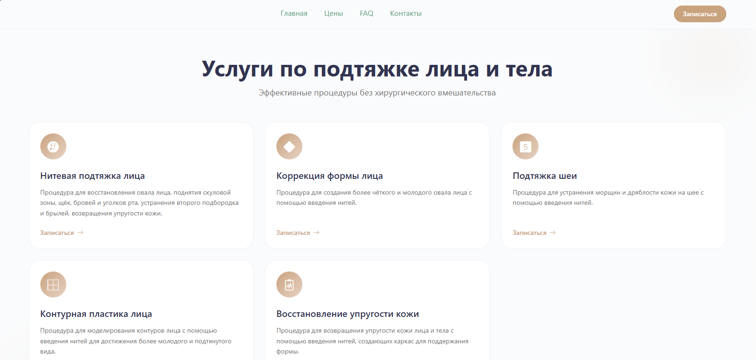Click the subtitle about Эффективные процедуры

[x=377, y=93]
